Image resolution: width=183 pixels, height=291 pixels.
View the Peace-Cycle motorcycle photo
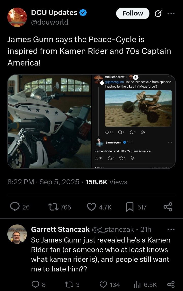pos(49,121)
